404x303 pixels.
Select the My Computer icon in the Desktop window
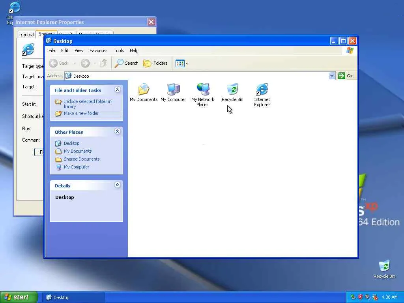pyautogui.click(x=173, y=92)
